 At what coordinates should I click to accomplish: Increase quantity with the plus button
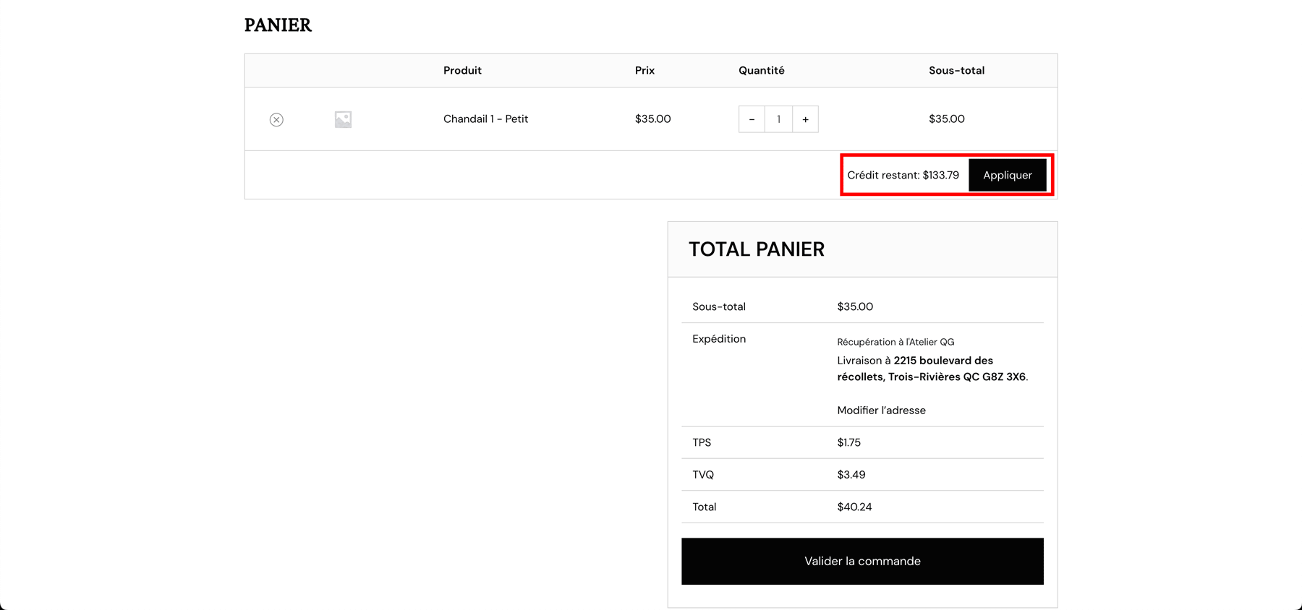pos(805,119)
